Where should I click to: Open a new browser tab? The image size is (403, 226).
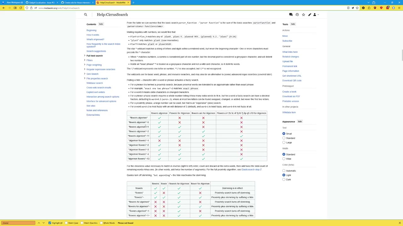(x=133, y=3)
